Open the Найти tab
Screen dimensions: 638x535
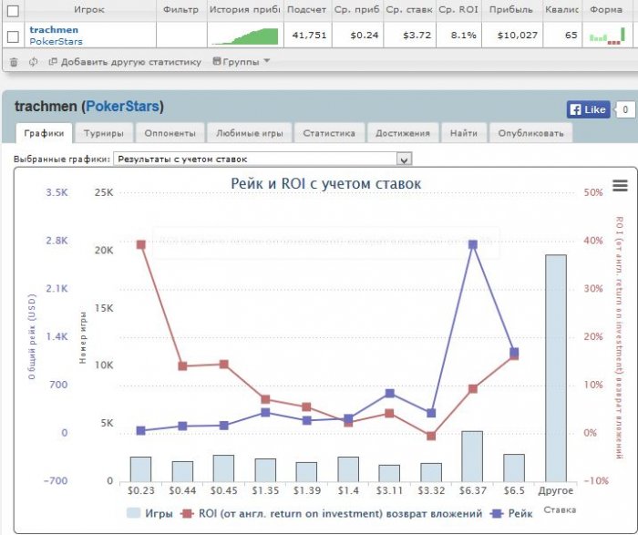[464, 133]
